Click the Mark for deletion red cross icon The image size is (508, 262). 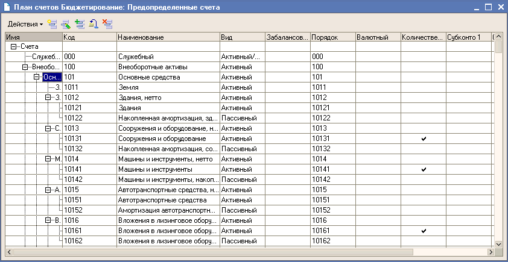tap(107, 23)
